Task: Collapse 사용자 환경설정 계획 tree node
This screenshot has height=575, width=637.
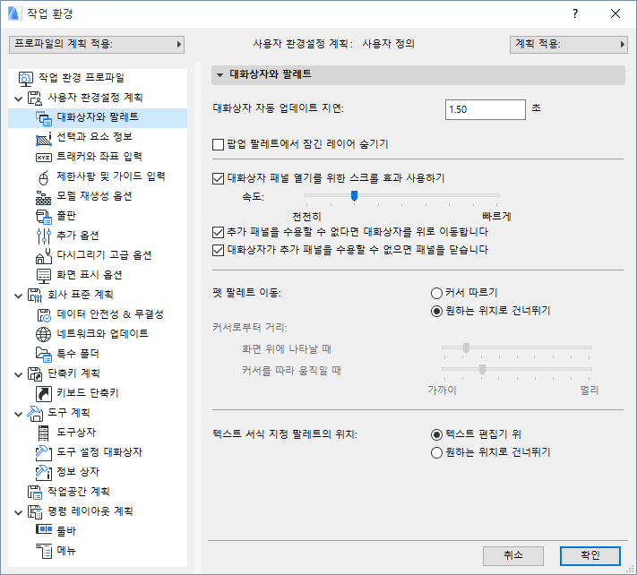Action: click(x=18, y=99)
